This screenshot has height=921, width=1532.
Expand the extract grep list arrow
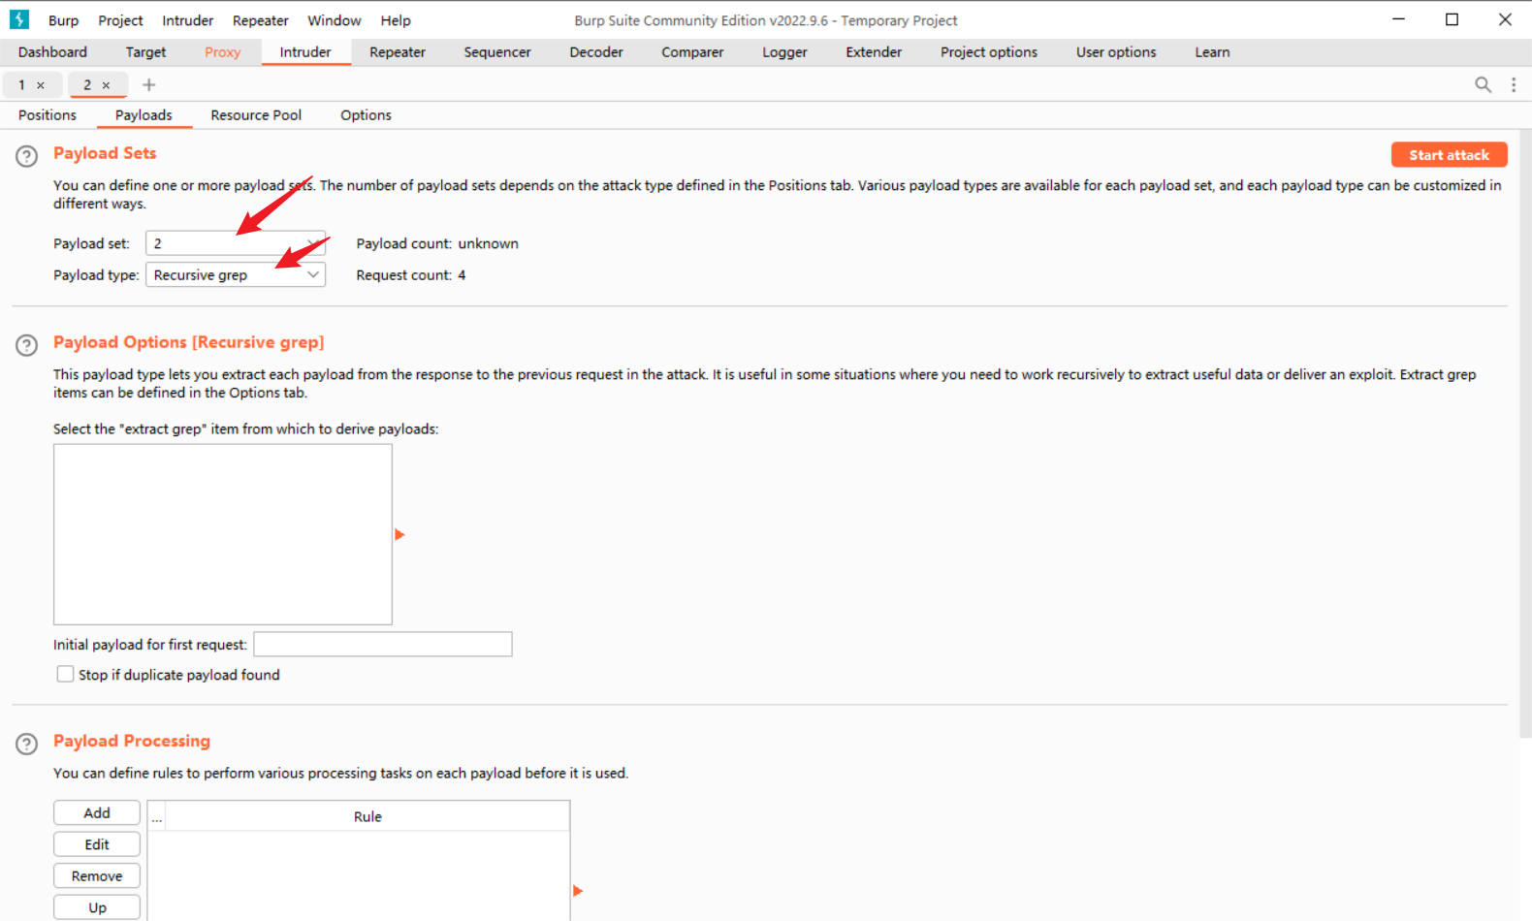coord(399,535)
